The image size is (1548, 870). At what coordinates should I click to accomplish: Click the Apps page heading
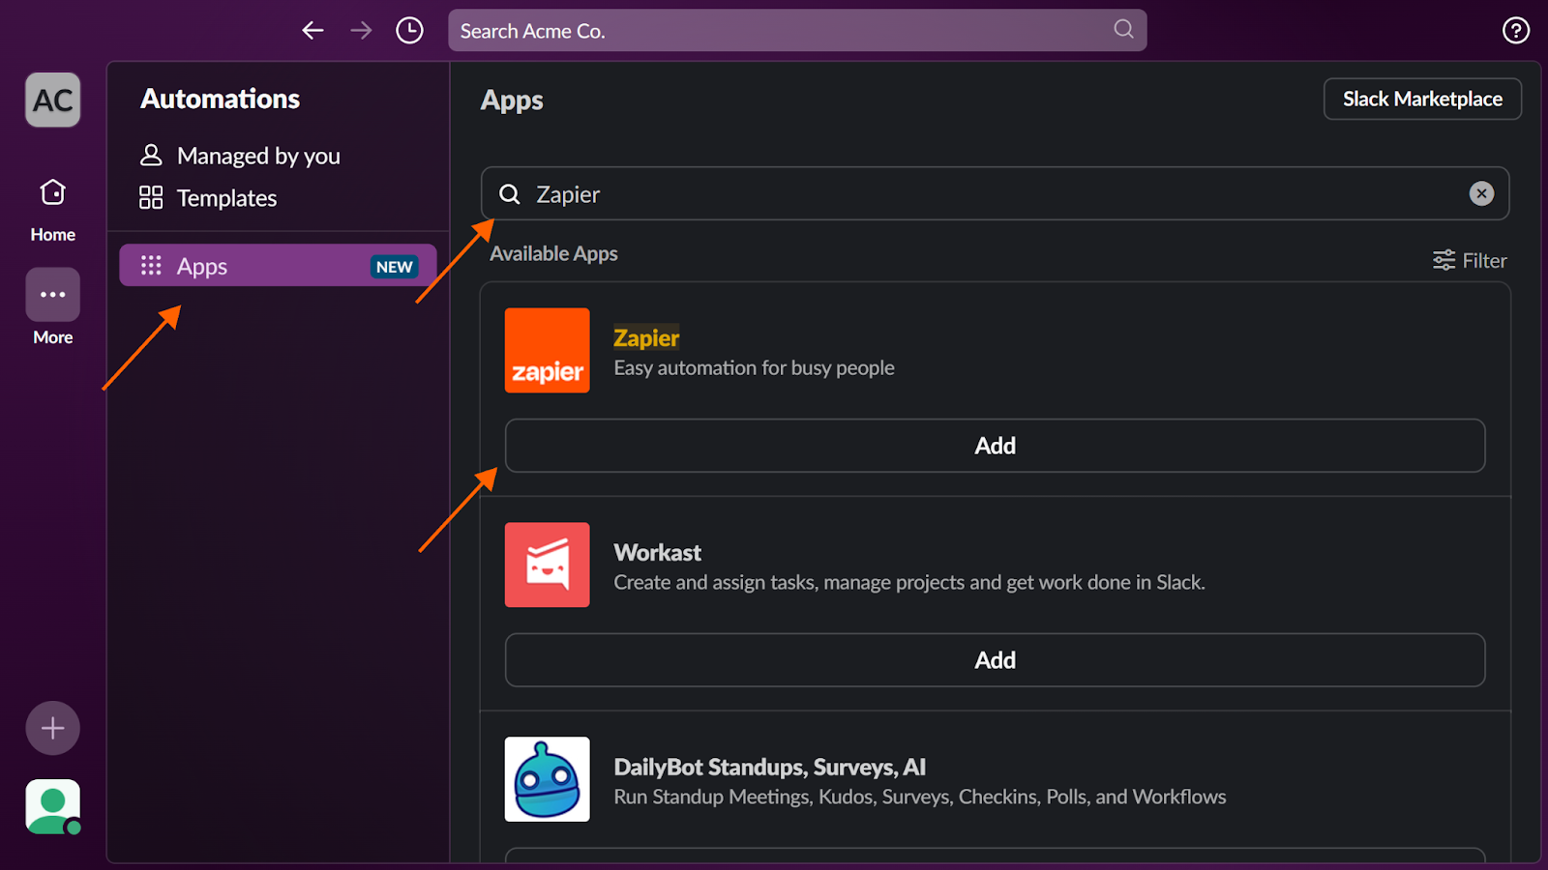pos(512,101)
